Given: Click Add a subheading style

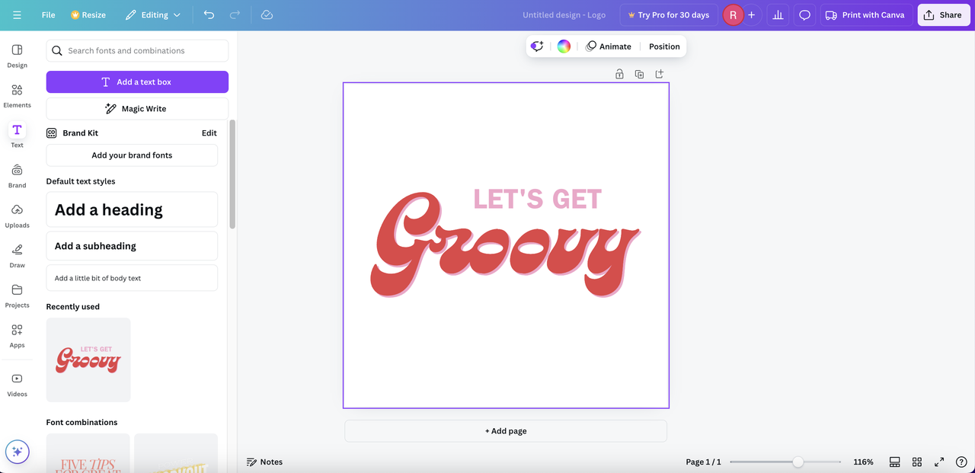Looking at the screenshot, I should click(132, 246).
